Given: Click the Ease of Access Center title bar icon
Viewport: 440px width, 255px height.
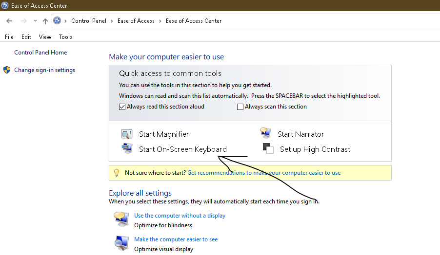Looking at the screenshot, I should point(5,5).
